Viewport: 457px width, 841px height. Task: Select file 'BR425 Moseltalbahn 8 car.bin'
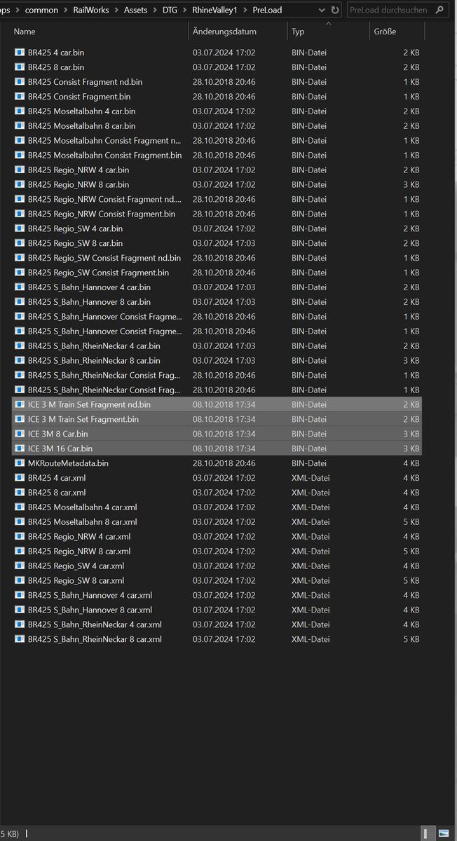(x=81, y=126)
